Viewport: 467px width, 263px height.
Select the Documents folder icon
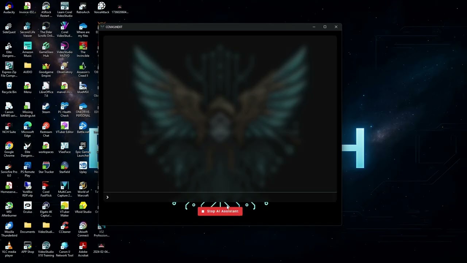tap(27, 228)
